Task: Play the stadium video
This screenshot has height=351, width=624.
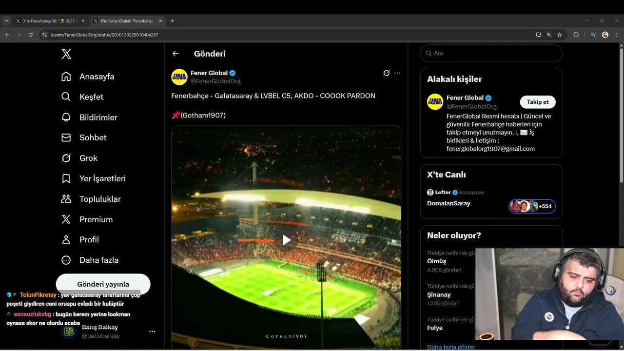Action: (286, 240)
